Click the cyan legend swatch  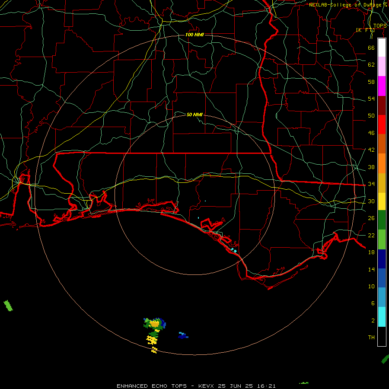[x=382, y=317]
